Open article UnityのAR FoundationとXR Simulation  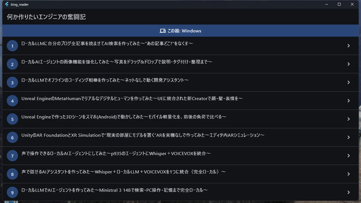[180, 137]
